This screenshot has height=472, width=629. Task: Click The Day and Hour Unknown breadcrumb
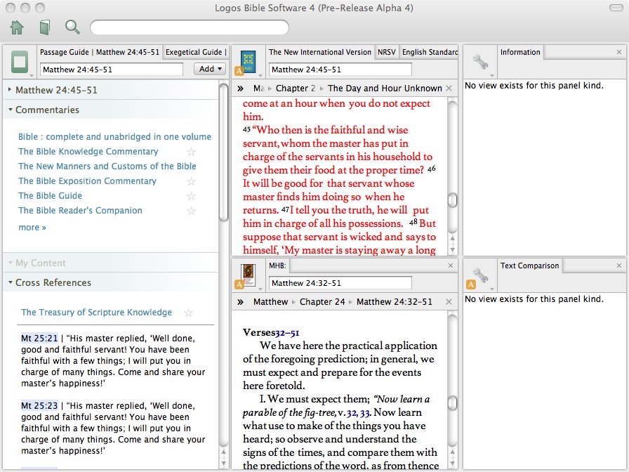tap(385, 88)
